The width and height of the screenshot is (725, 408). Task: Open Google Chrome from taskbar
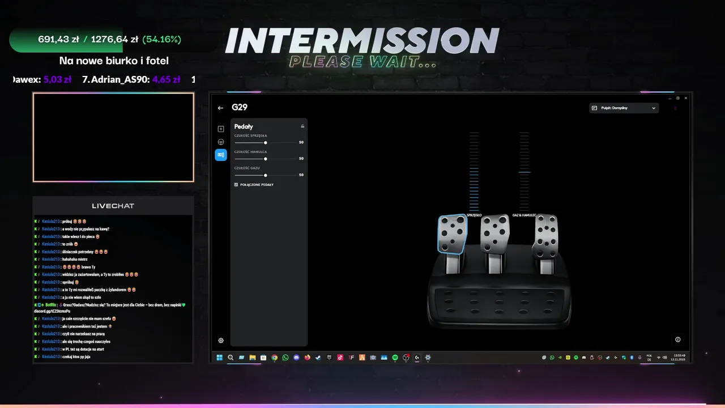[x=274, y=358]
